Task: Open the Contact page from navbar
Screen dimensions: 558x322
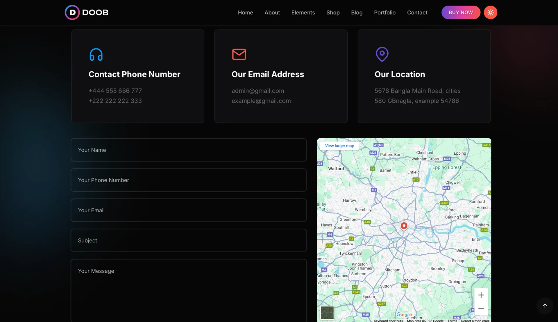Action: tap(417, 12)
